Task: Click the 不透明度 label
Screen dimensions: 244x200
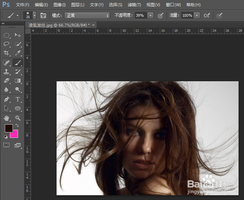Action: (x=124, y=15)
